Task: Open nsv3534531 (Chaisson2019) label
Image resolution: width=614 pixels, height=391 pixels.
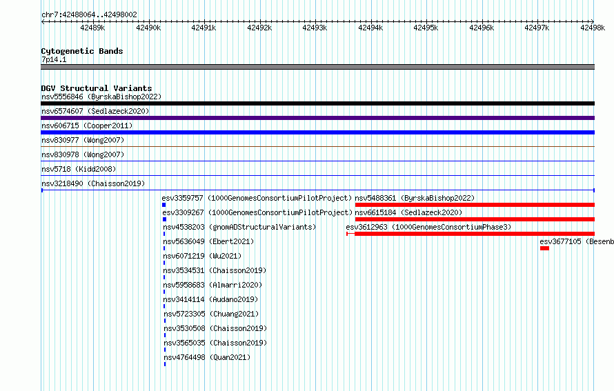Action: pyautogui.click(x=215, y=270)
